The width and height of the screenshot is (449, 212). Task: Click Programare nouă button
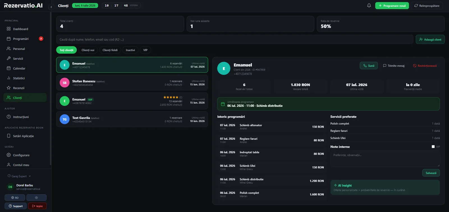click(392, 6)
